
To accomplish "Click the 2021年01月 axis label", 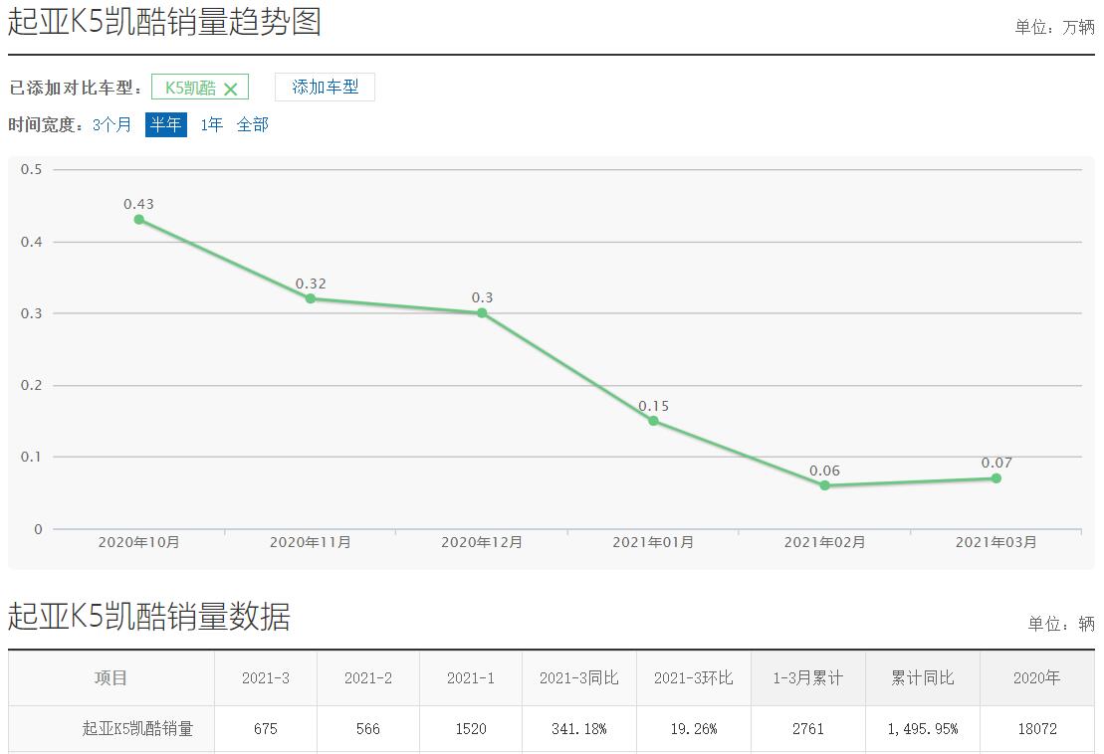I will click(x=653, y=542).
